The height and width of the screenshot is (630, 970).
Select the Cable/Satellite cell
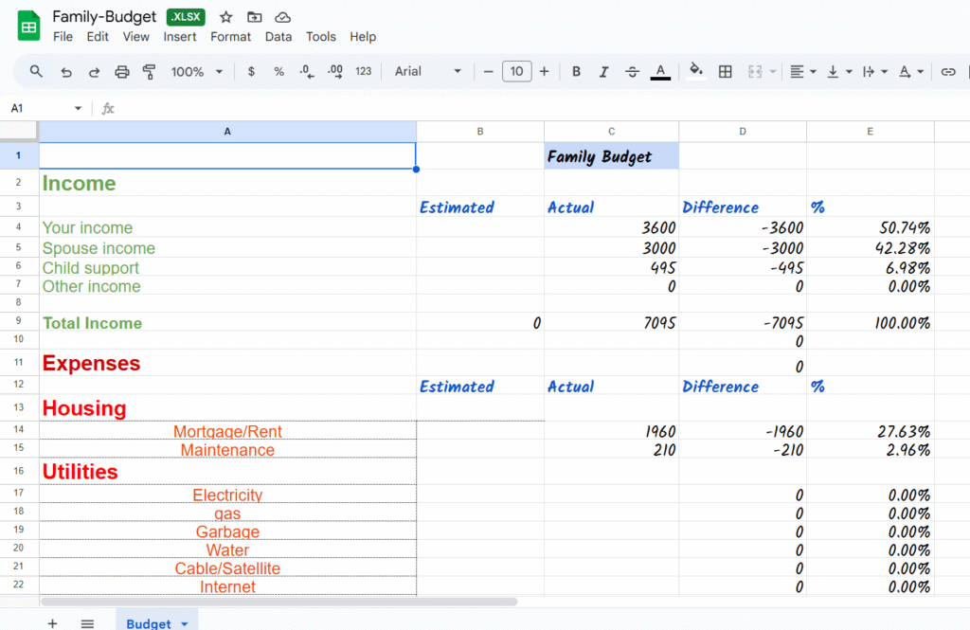(x=227, y=568)
